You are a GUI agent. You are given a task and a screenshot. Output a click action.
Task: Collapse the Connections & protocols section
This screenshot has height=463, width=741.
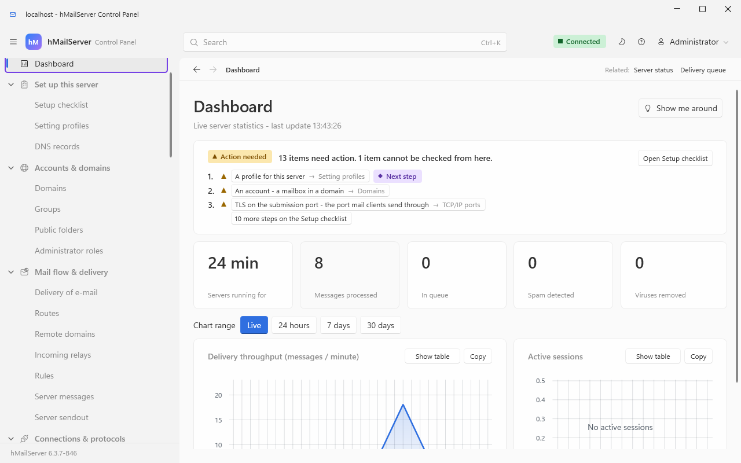(11, 439)
